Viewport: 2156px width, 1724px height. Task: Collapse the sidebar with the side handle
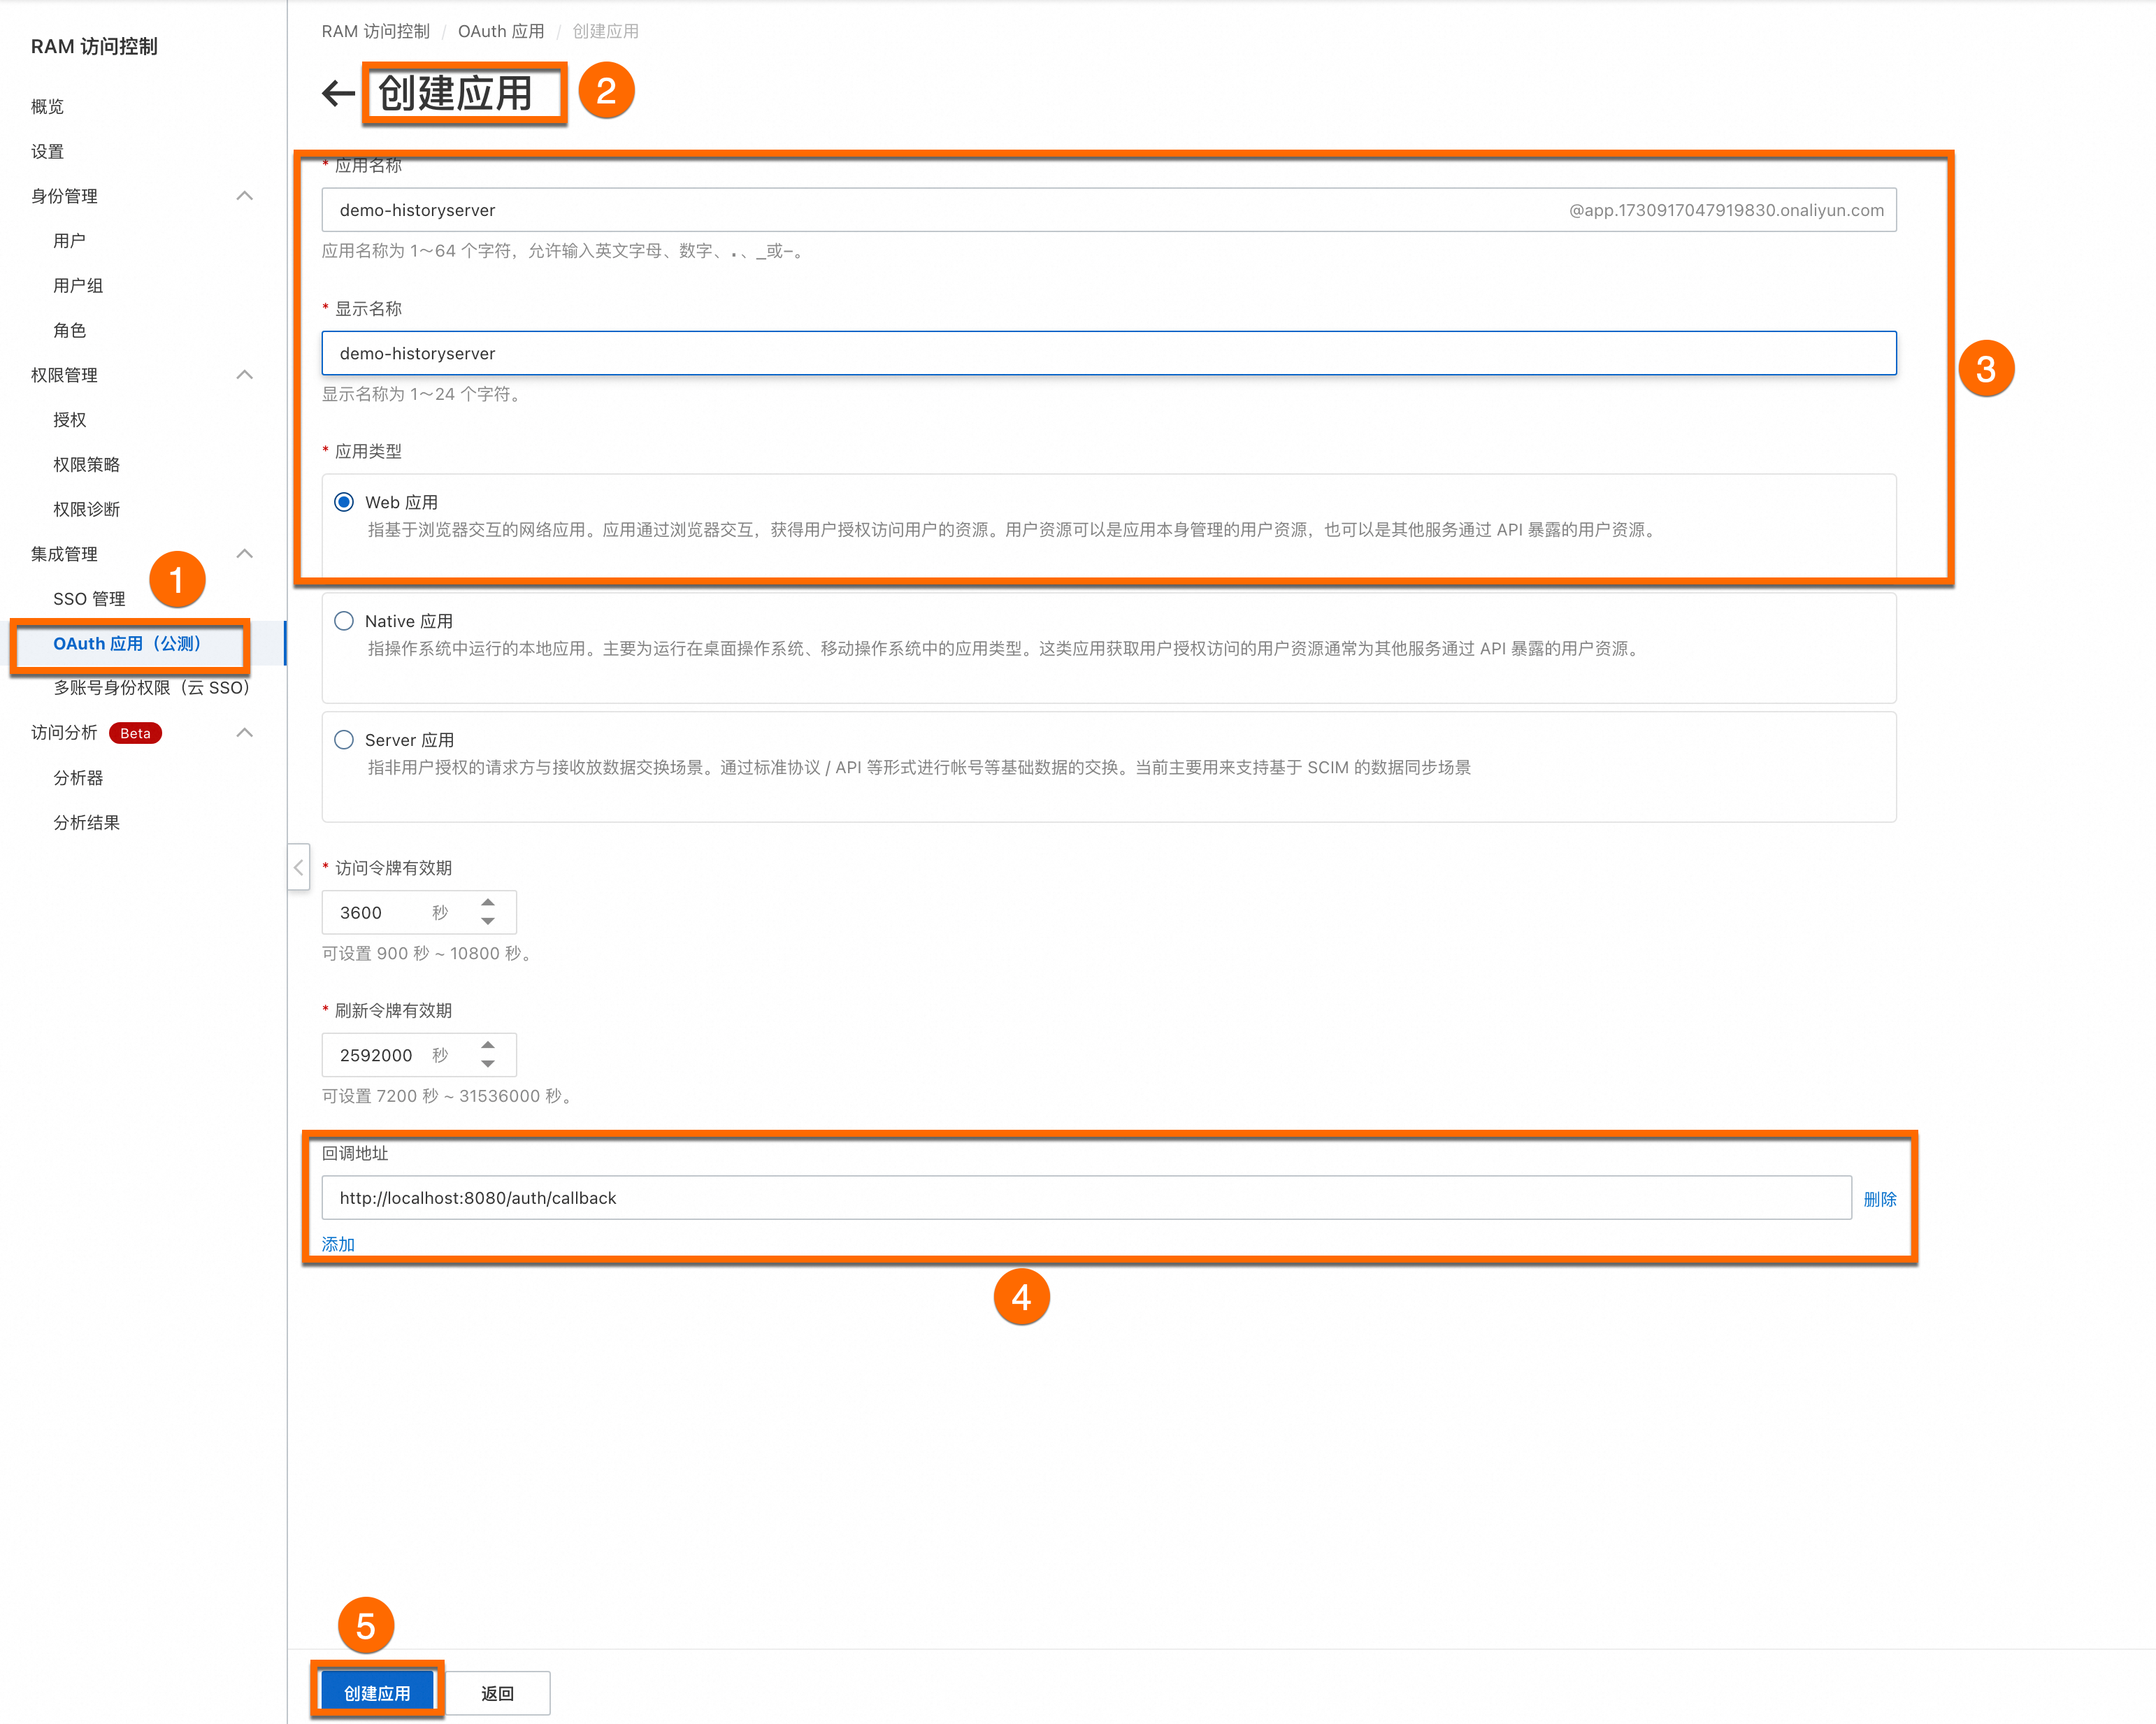tap(298, 867)
